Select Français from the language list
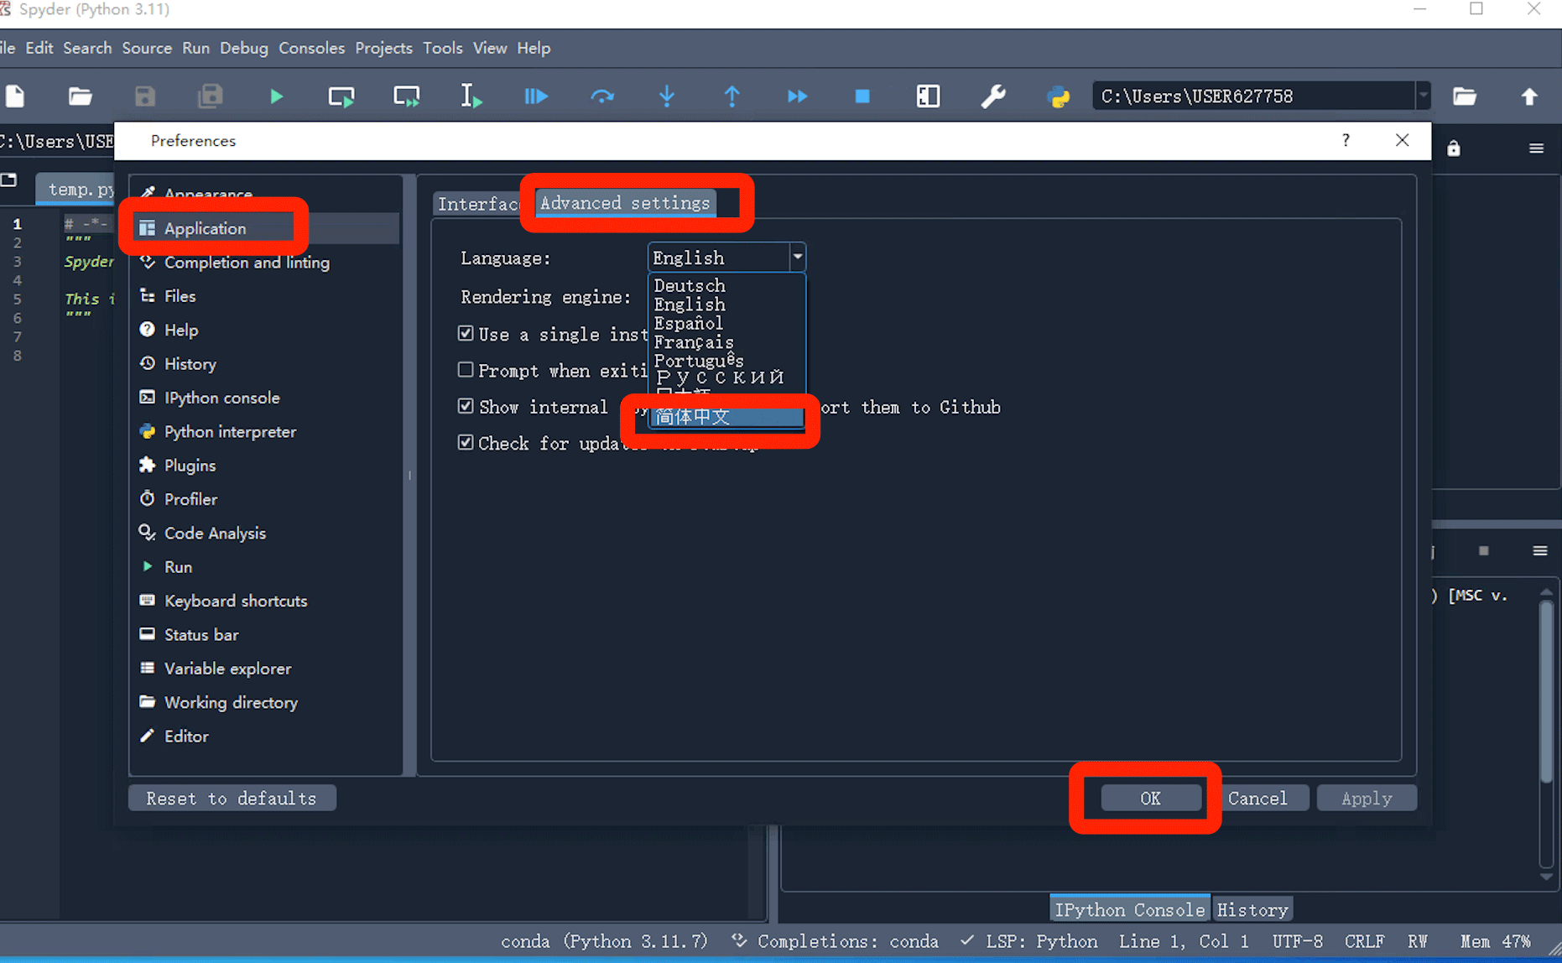Image resolution: width=1562 pixels, height=963 pixels. [694, 342]
